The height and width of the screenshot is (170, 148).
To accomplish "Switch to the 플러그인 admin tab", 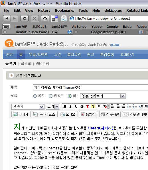I will (x=74, y=54).
